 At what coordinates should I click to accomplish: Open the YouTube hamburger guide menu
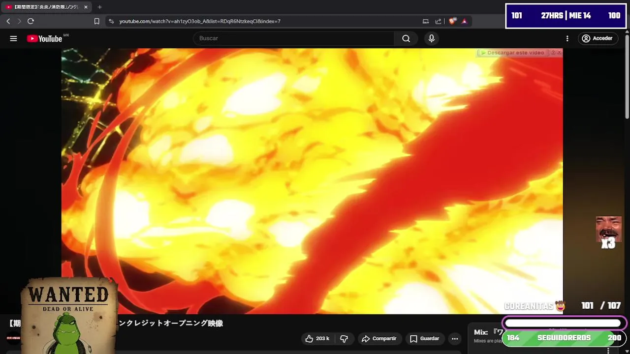point(13,38)
